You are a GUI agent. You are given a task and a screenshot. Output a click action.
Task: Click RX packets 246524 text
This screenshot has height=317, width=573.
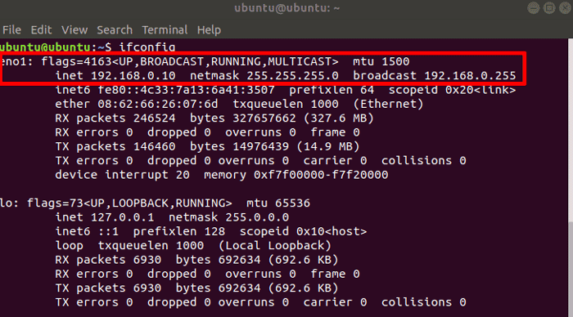coord(115,118)
